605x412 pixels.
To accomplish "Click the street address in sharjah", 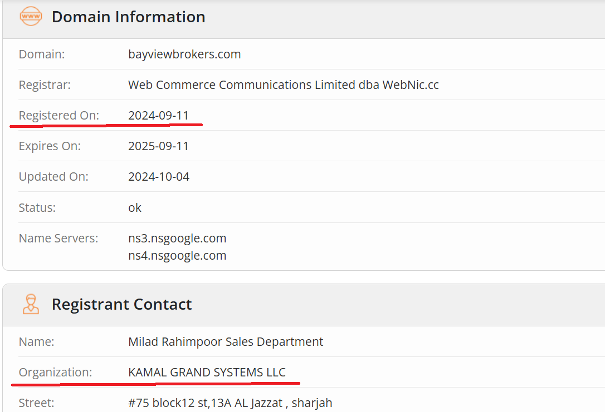I will [230, 403].
